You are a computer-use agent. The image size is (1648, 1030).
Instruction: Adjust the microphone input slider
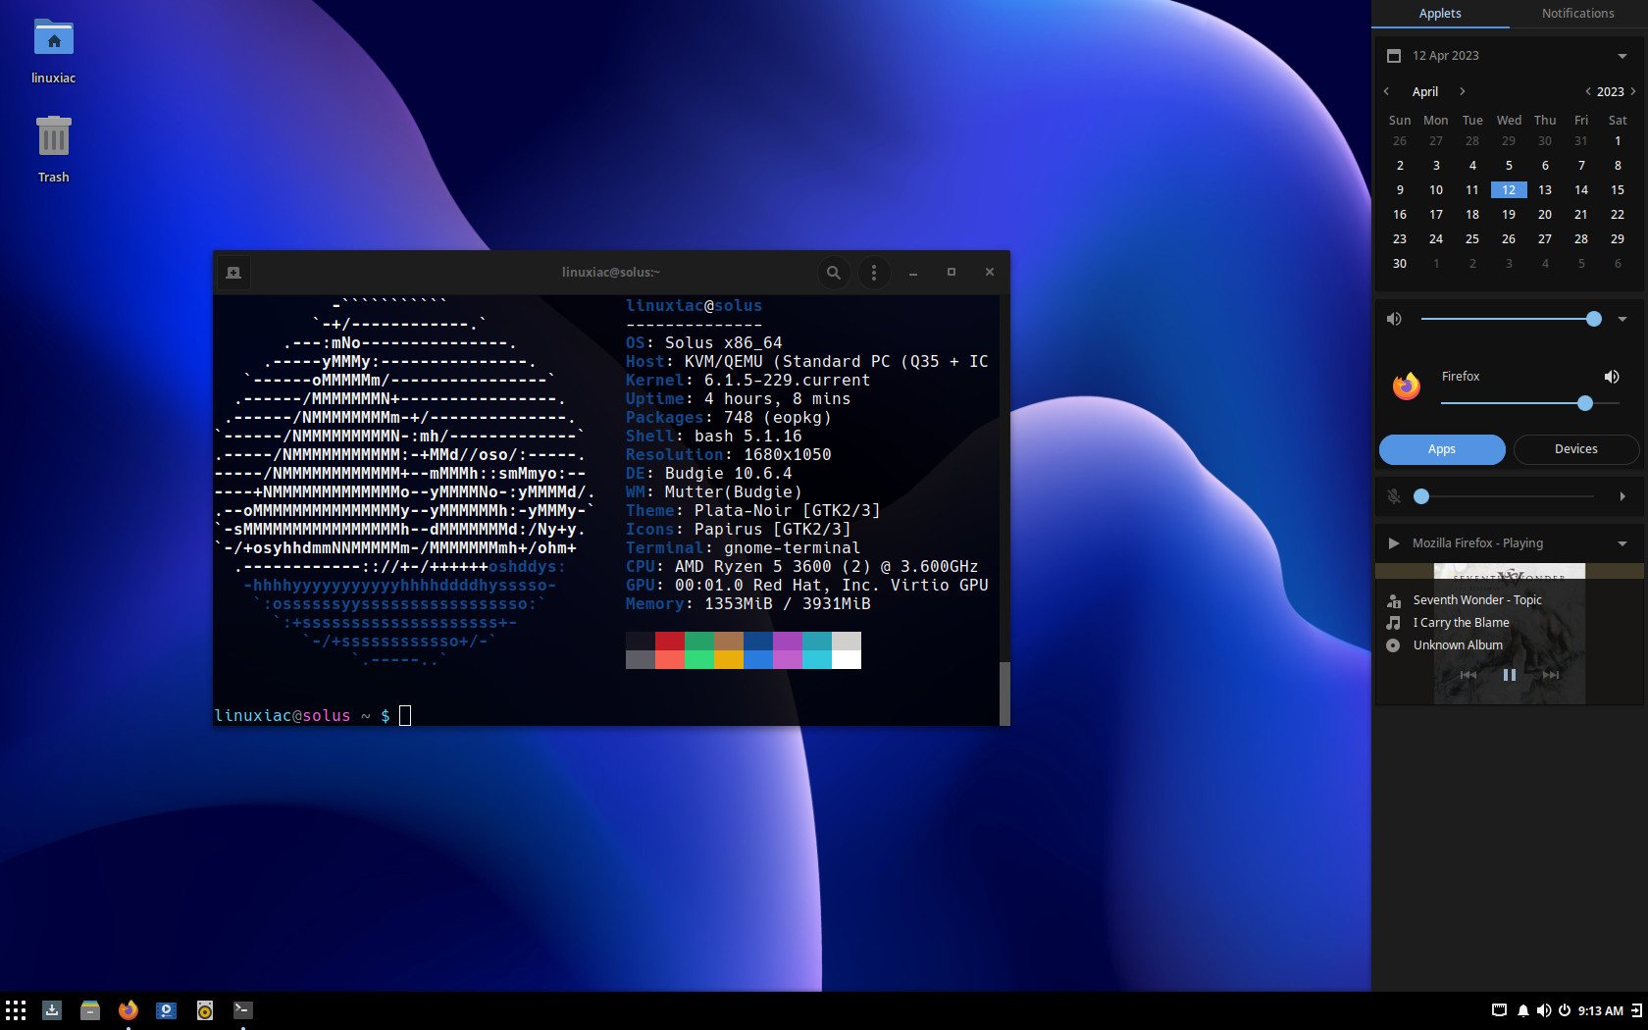(x=1504, y=496)
